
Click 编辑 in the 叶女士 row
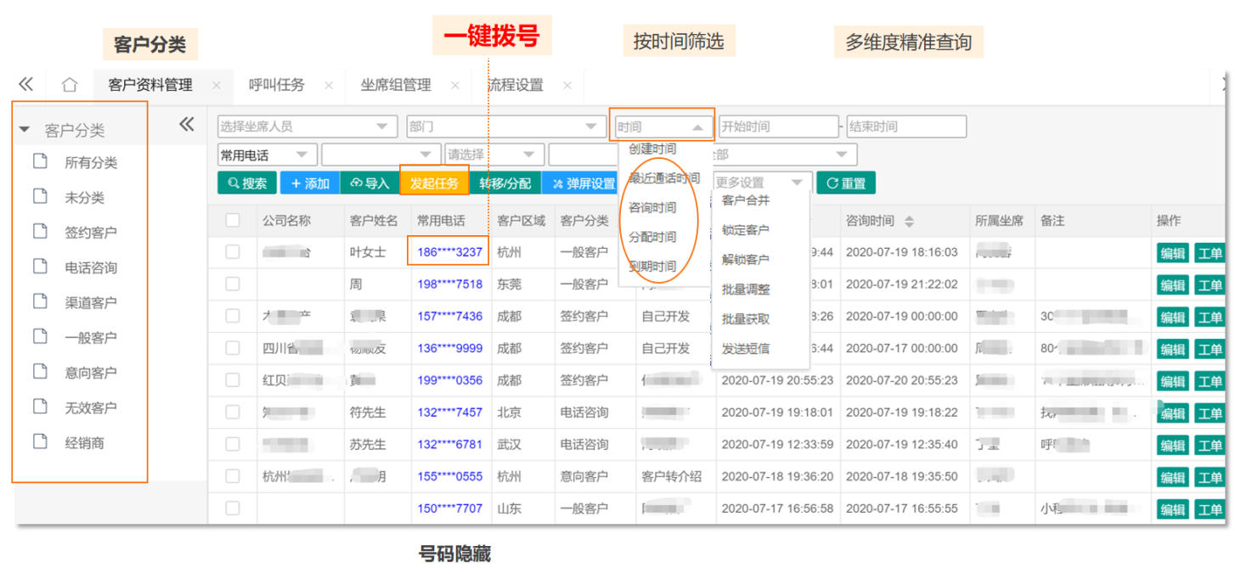click(x=1173, y=253)
